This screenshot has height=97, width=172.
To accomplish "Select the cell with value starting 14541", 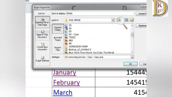I will pyautogui.click(x=121, y=82).
